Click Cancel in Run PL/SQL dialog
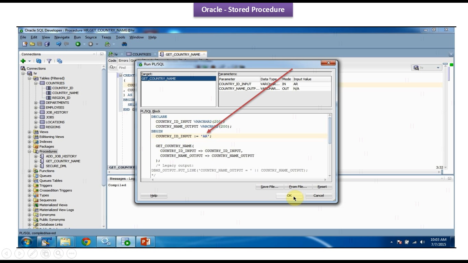 click(319, 196)
